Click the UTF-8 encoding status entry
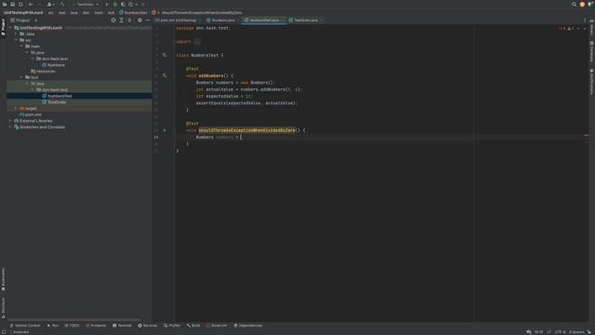 pos(560,332)
